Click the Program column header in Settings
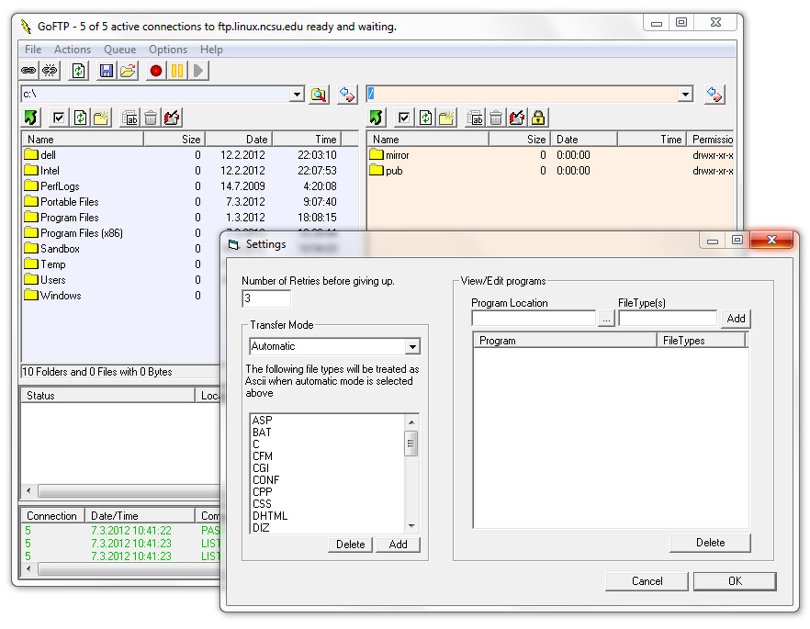Screen dimensions: 810x629 (x=565, y=341)
